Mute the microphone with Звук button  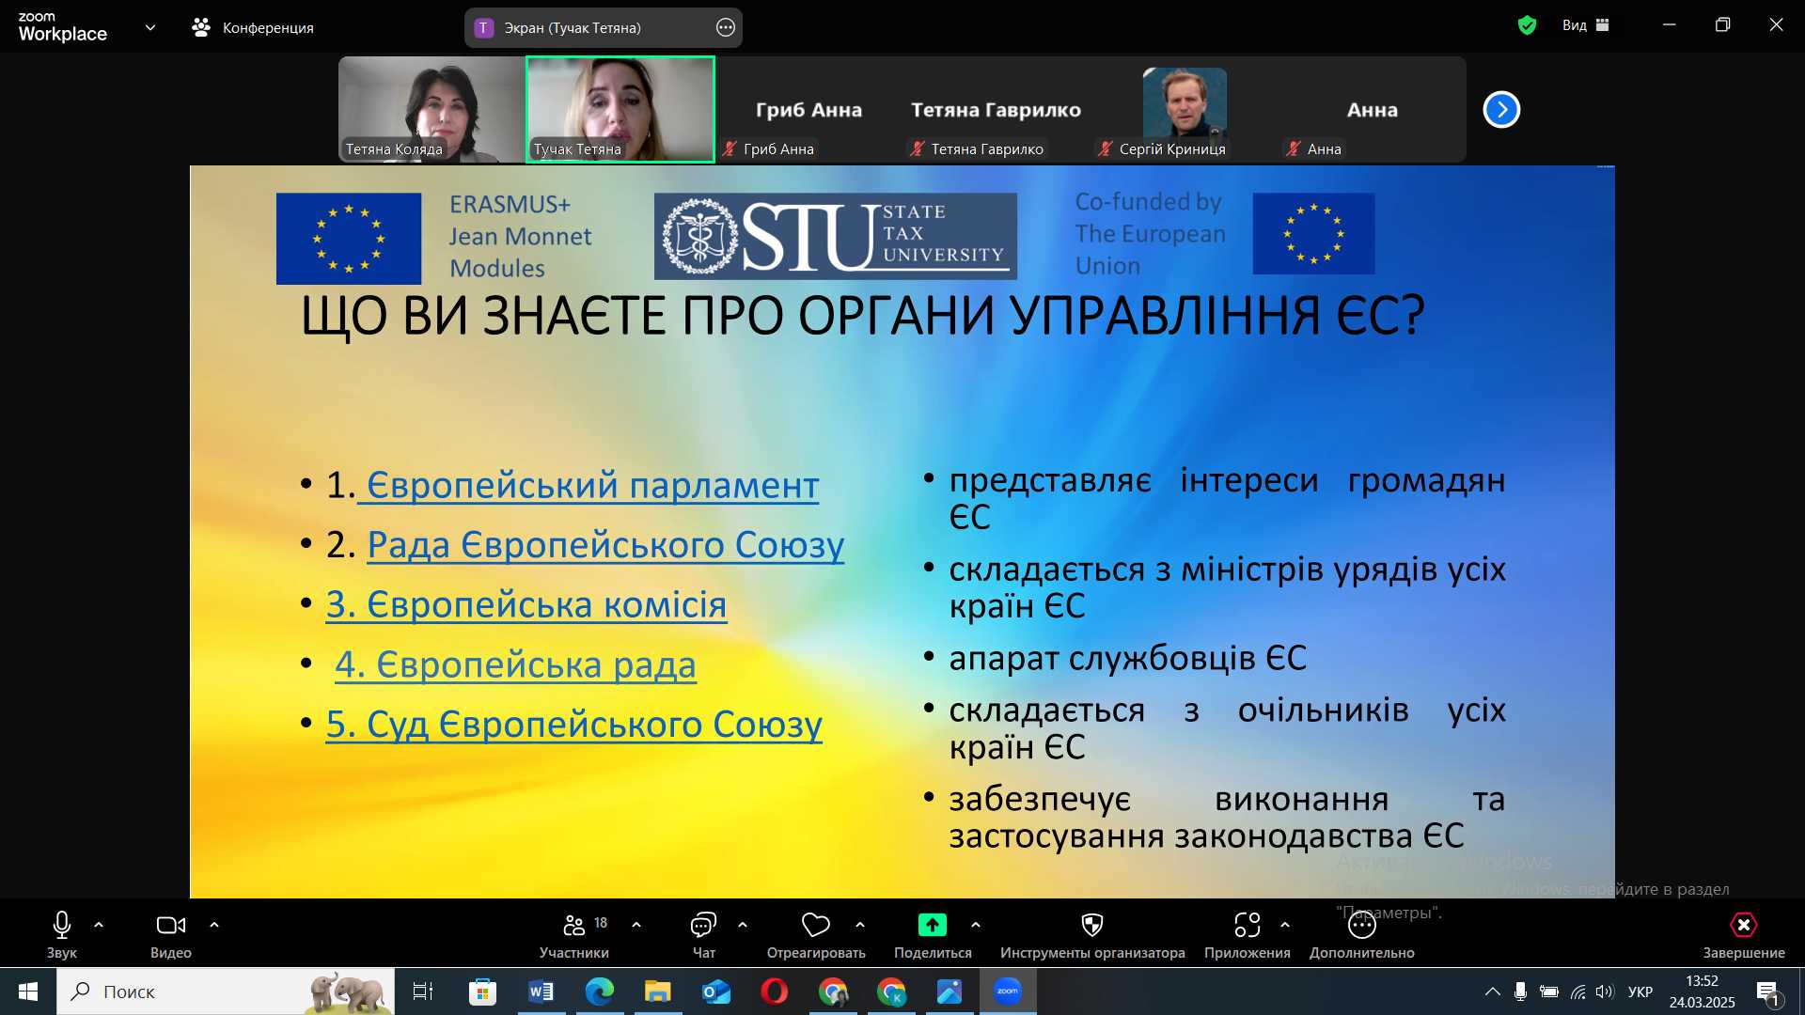tap(62, 935)
